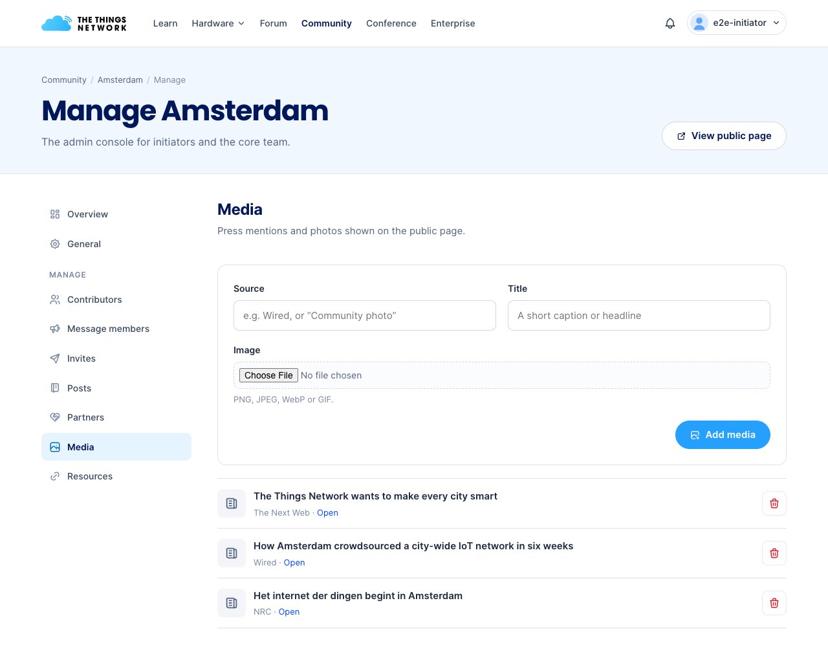Click article icon for NRC item

click(x=232, y=603)
